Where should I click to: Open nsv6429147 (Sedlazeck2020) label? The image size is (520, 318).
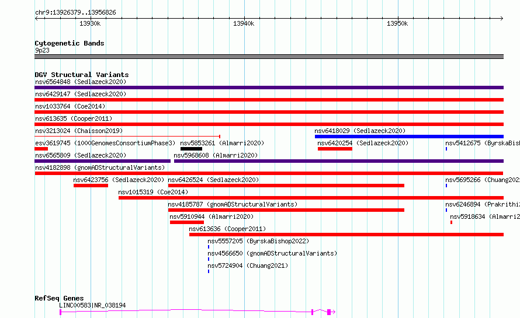coord(81,94)
